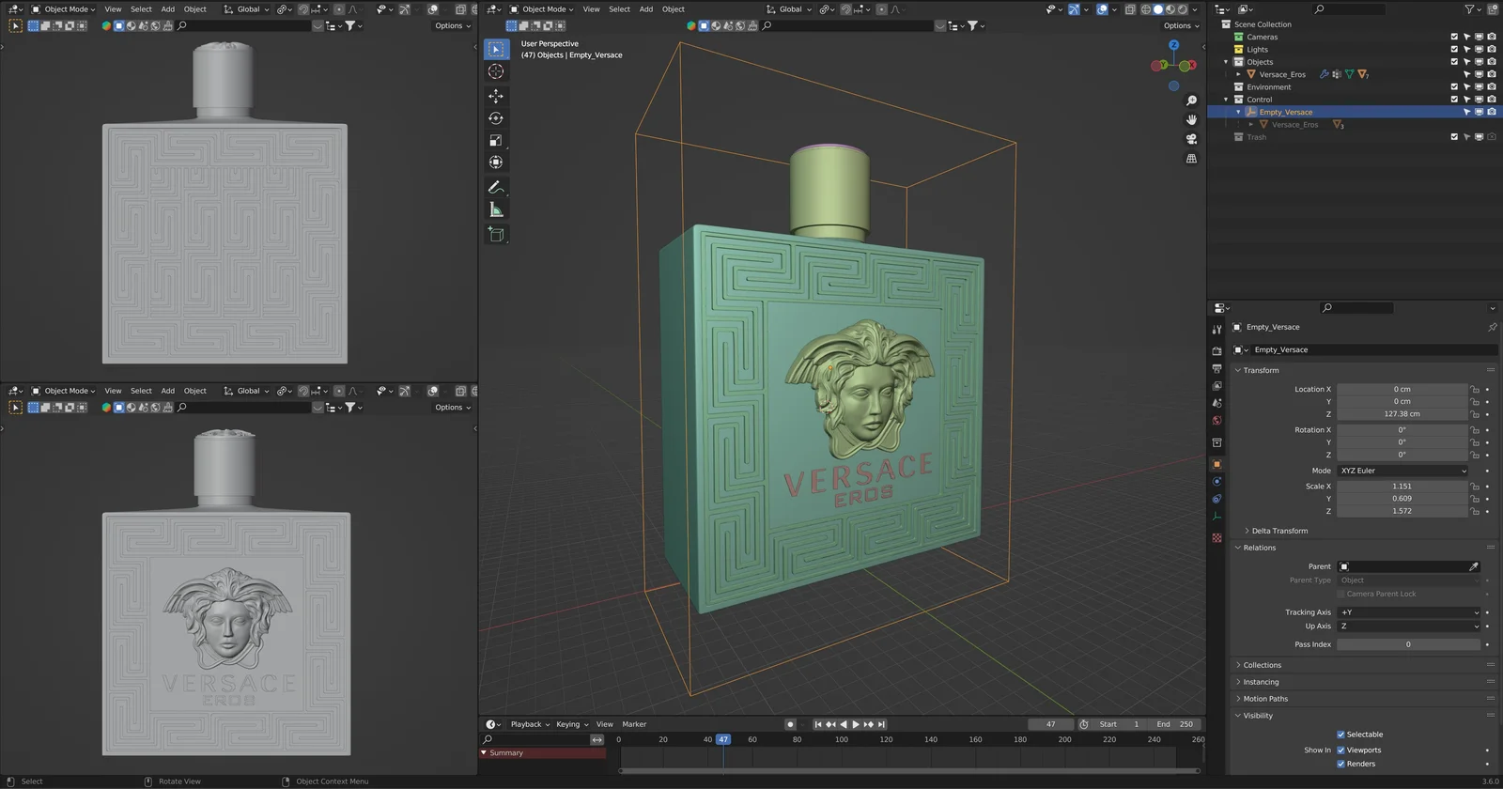Open the Marker menu in timeline
1503x789 pixels.
634,724
